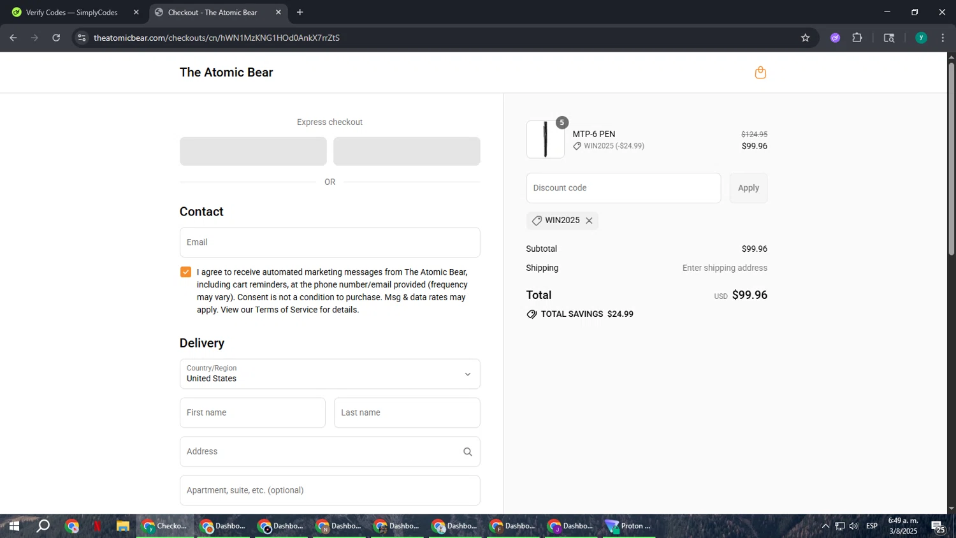
Task: Open the taskbar clock and date
Action: (903, 526)
